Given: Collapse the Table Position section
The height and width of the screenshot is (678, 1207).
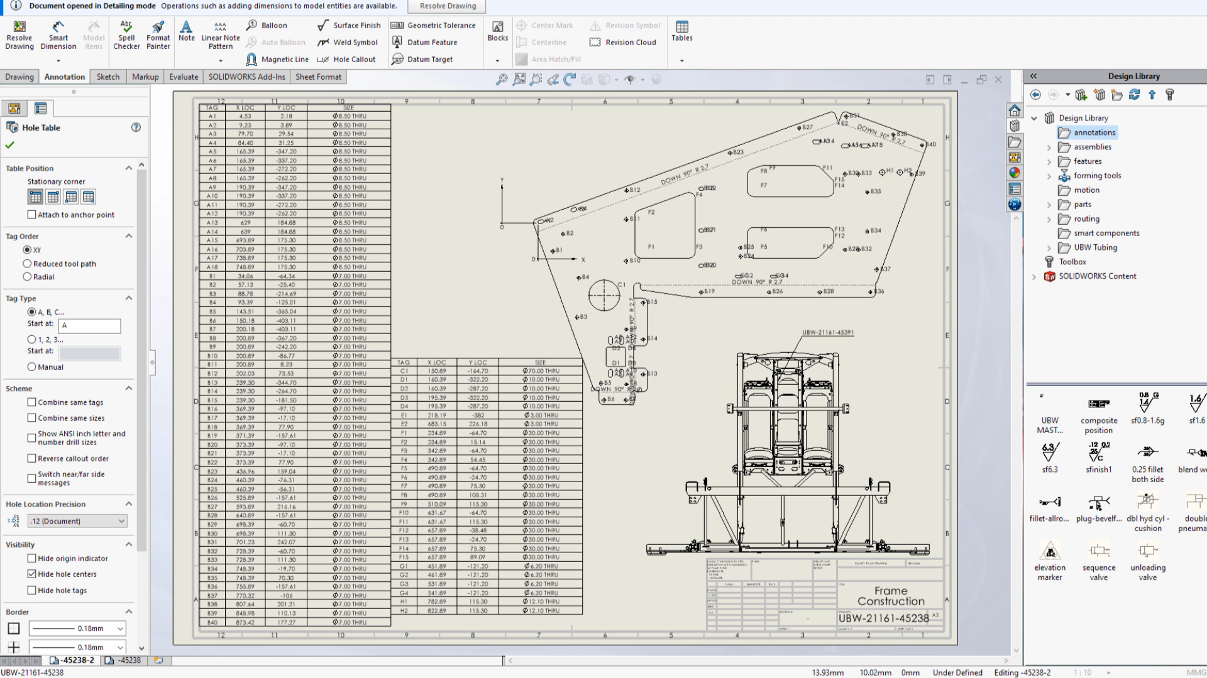Looking at the screenshot, I should (x=128, y=168).
